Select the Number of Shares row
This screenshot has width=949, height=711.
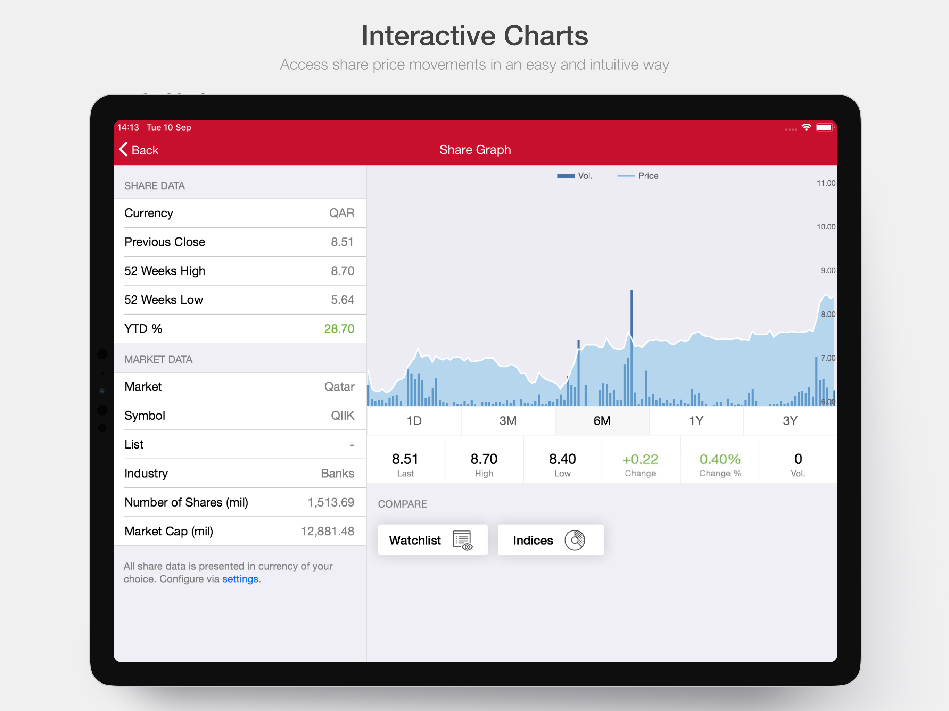click(240, 502)
